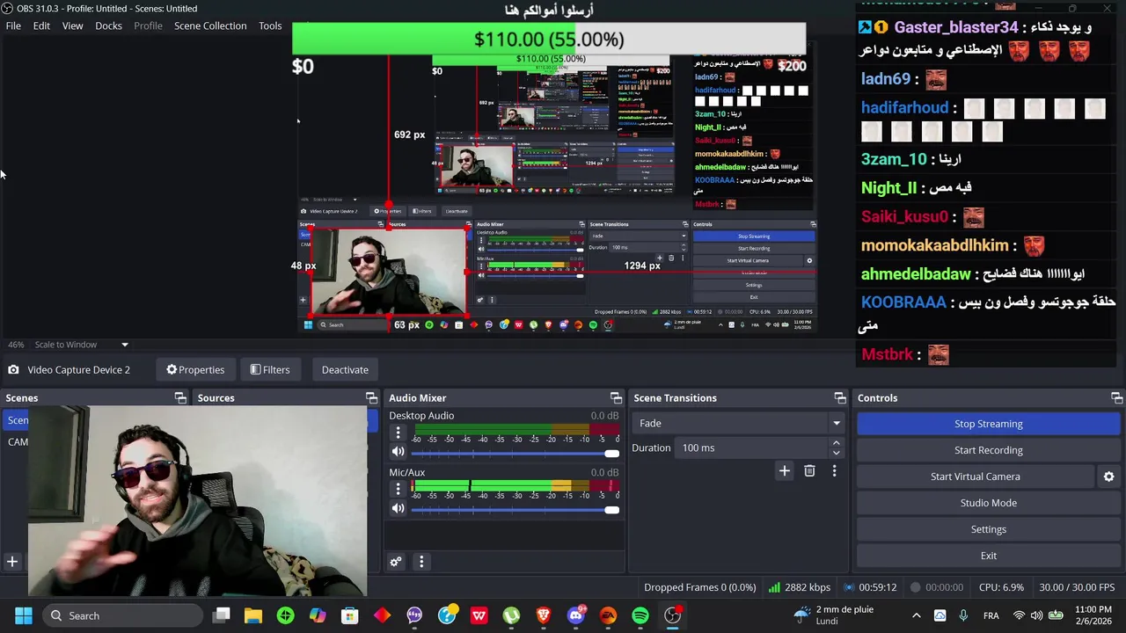Open volume tray icon
The image size is (1126, 633).
(x=1037, y=615)
